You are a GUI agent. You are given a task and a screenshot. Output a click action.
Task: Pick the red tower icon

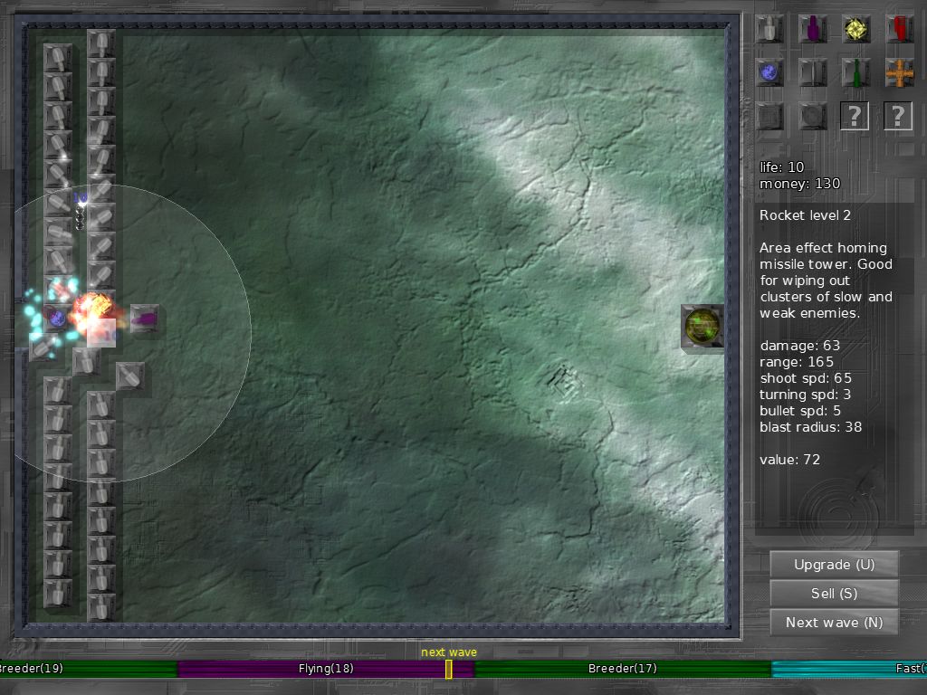(899, 29)
